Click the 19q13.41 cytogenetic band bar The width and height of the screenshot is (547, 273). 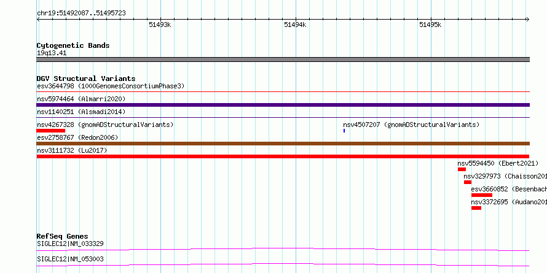point(283,60)
